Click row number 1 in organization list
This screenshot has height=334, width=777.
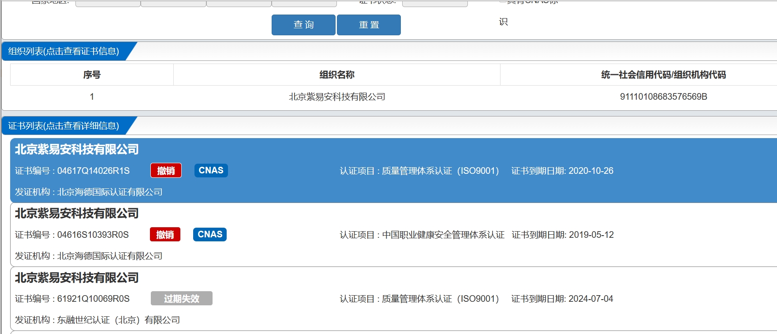(92, 97)
